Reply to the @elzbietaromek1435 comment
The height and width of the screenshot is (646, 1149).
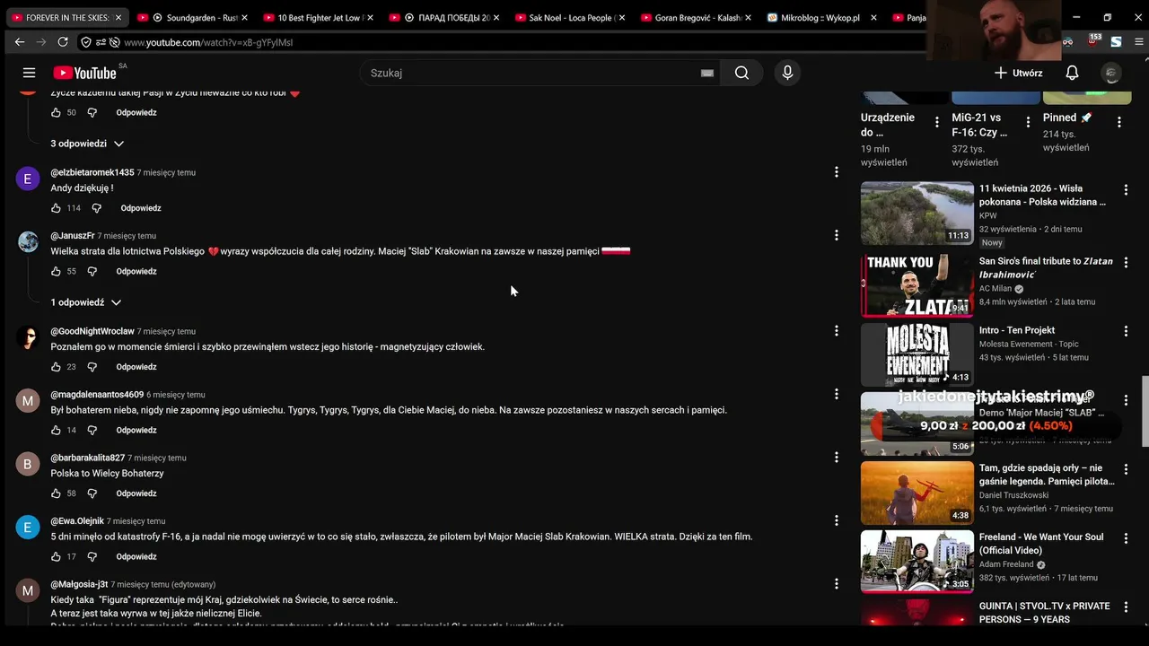(x=141, y=208)
